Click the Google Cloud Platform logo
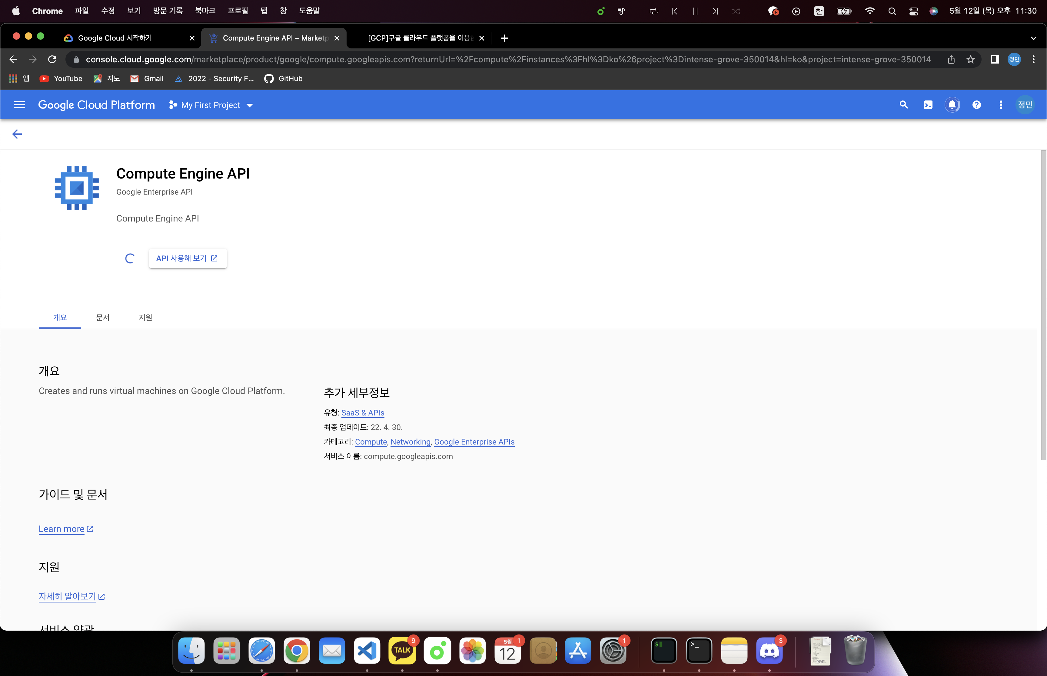Viewport: 1047px width, 676px height. pyautogui.click(x=96, y=105)
